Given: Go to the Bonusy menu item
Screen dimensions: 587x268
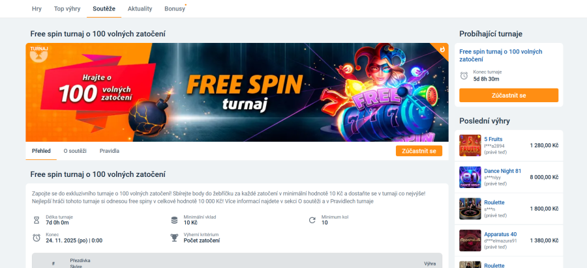Looking at the screenshot, I should (175, 9).
